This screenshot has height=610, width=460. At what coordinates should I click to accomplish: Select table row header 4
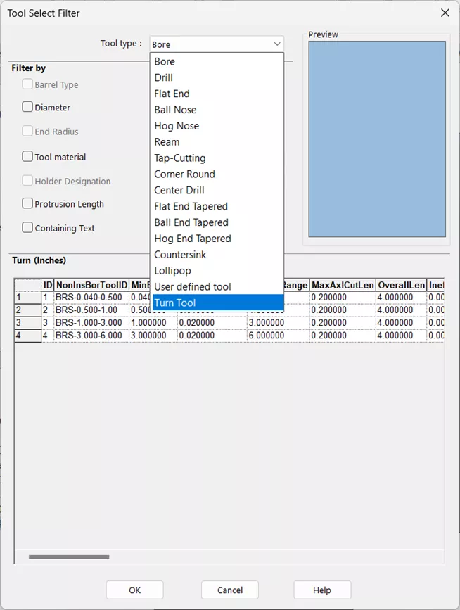tap(27, 336)
